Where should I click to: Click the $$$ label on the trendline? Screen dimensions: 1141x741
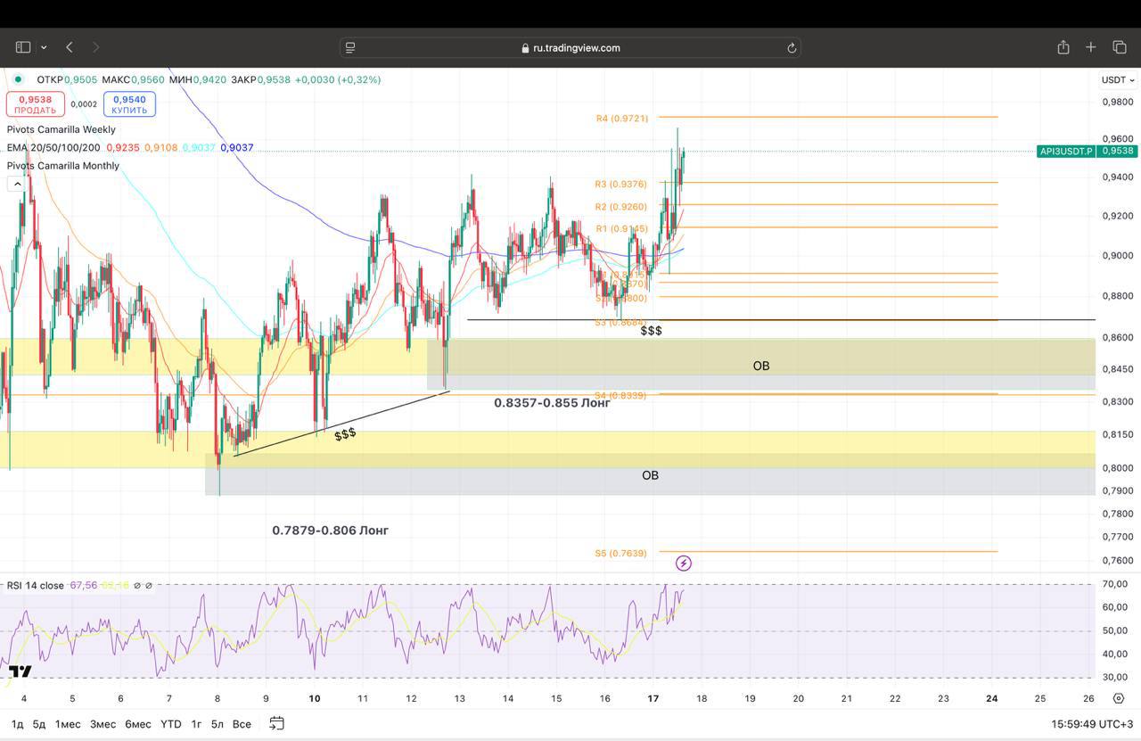345,433
